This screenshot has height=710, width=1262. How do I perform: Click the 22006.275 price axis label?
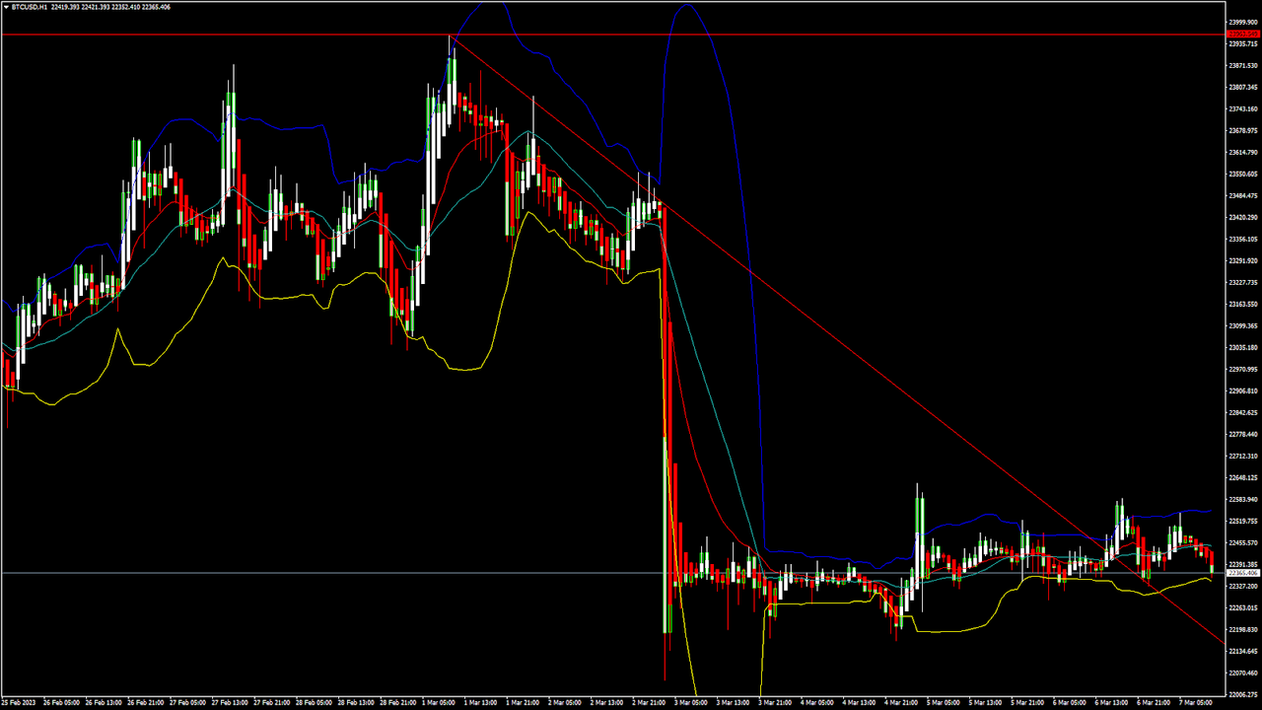(1242, 694)
